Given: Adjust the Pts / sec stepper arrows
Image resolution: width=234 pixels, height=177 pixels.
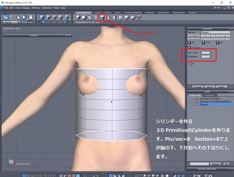Looking at the screenshot, I should point(211,53).
